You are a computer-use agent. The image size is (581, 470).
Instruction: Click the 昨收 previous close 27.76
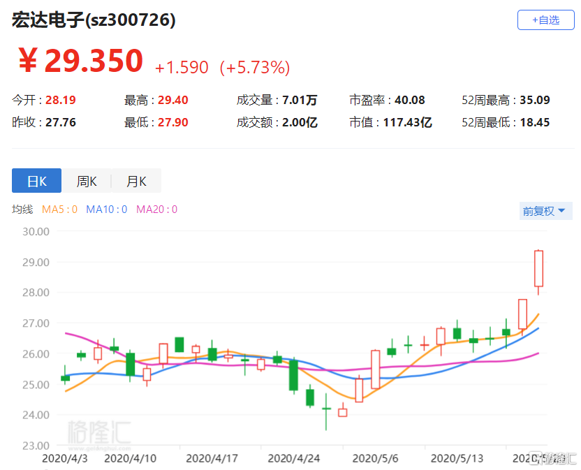click(x=60, y=122)
